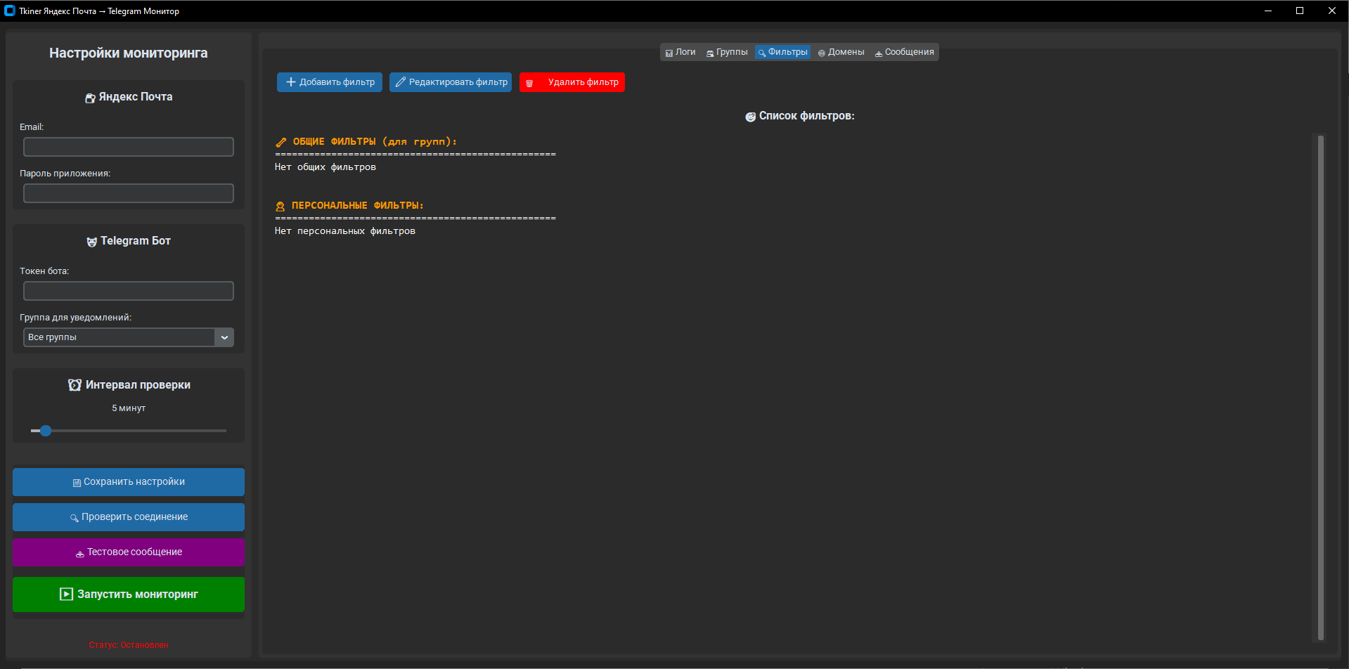Click the mailbox icon beside Яндекс Почта
This screenshot has width=1349, height=669.
[x=90, y=98]
